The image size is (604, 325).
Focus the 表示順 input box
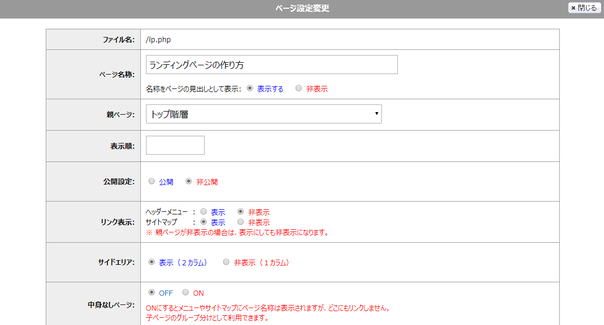click(175, 146)
